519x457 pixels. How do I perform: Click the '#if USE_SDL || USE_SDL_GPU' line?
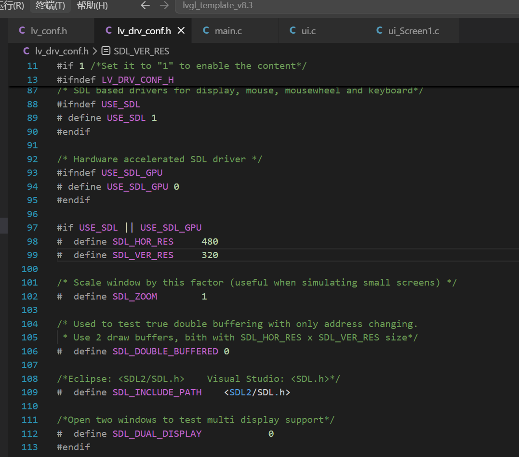tap(129, 228)
